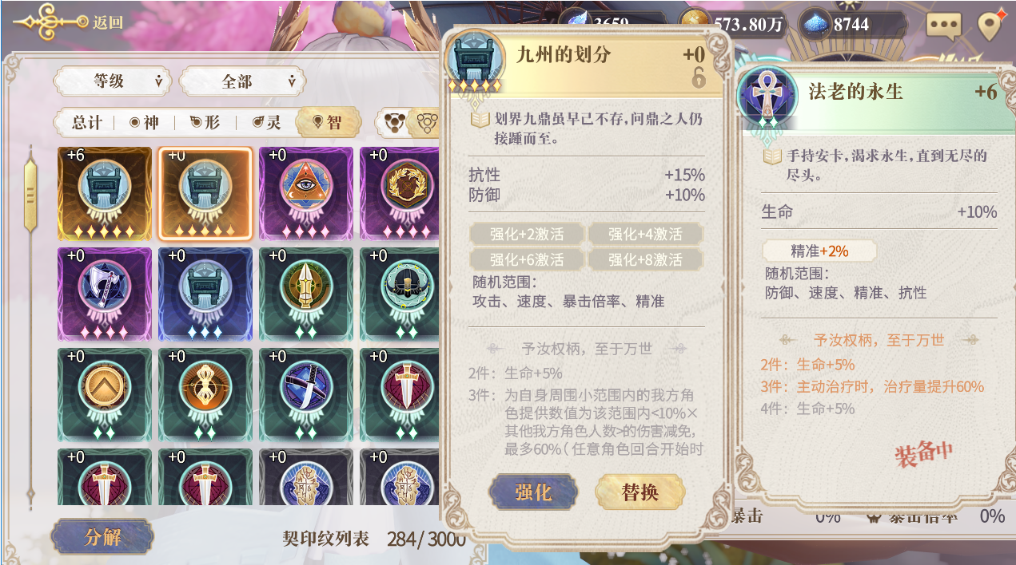Switch to the 总计 tab

(x=86, y=122)
